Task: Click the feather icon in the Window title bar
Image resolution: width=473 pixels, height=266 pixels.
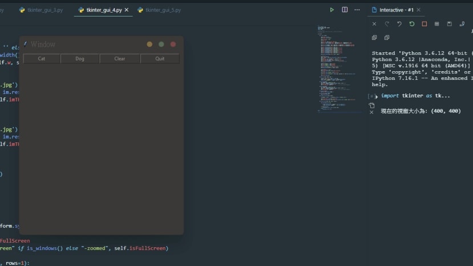Action: (x=25, y=44)
